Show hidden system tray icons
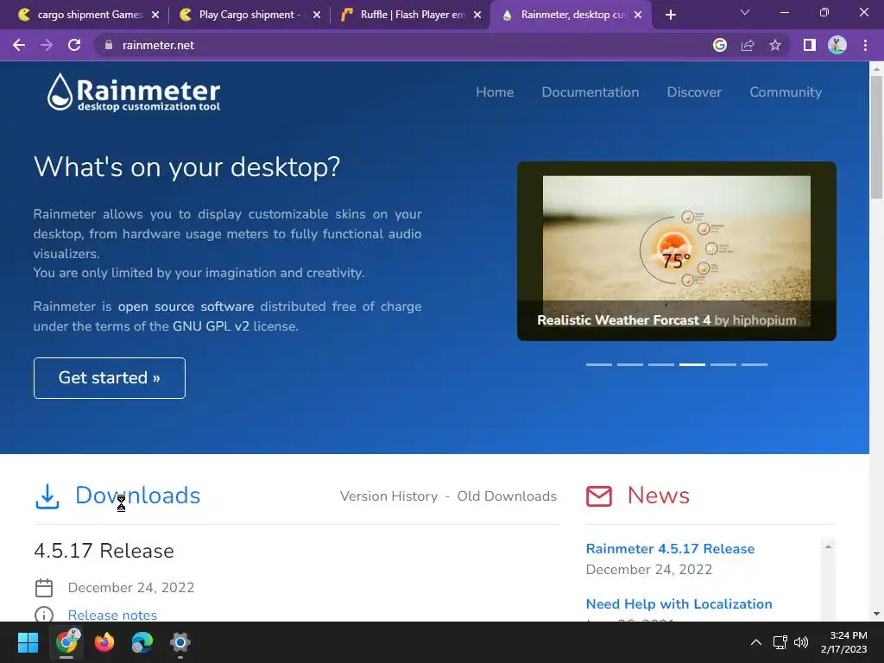 756,642
